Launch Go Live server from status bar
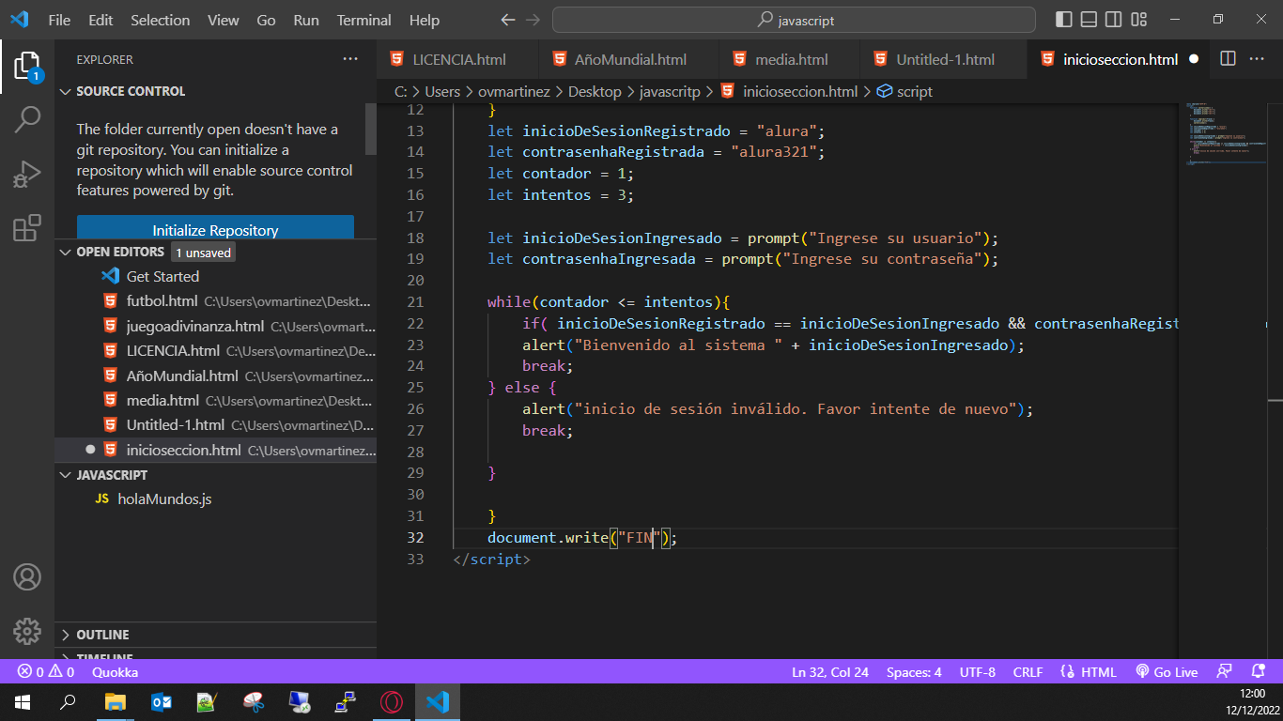This screenshot has width=1283, height=721. point(1167,672)
